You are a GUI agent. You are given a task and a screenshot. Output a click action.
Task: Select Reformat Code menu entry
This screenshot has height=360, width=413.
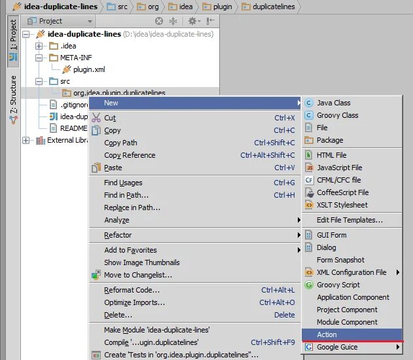click(194, 290)
